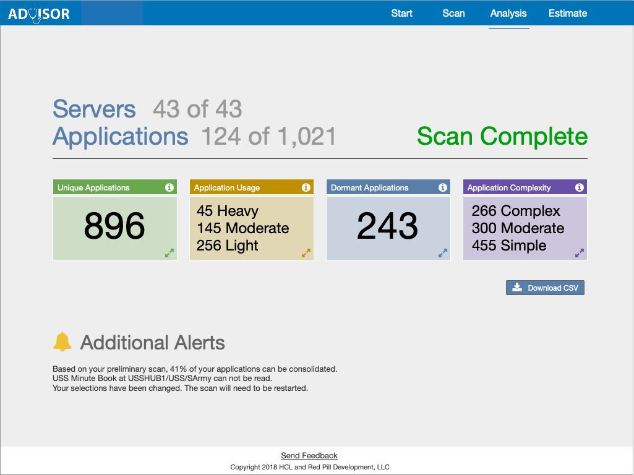Open the Send Feedback link

(309, 456)
